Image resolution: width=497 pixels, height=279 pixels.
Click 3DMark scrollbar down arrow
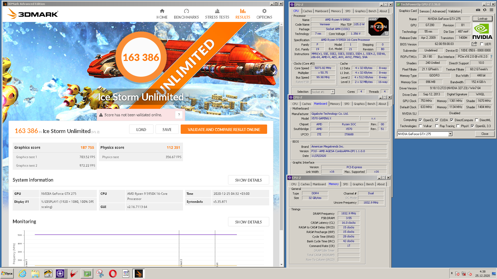click(281, 265)
